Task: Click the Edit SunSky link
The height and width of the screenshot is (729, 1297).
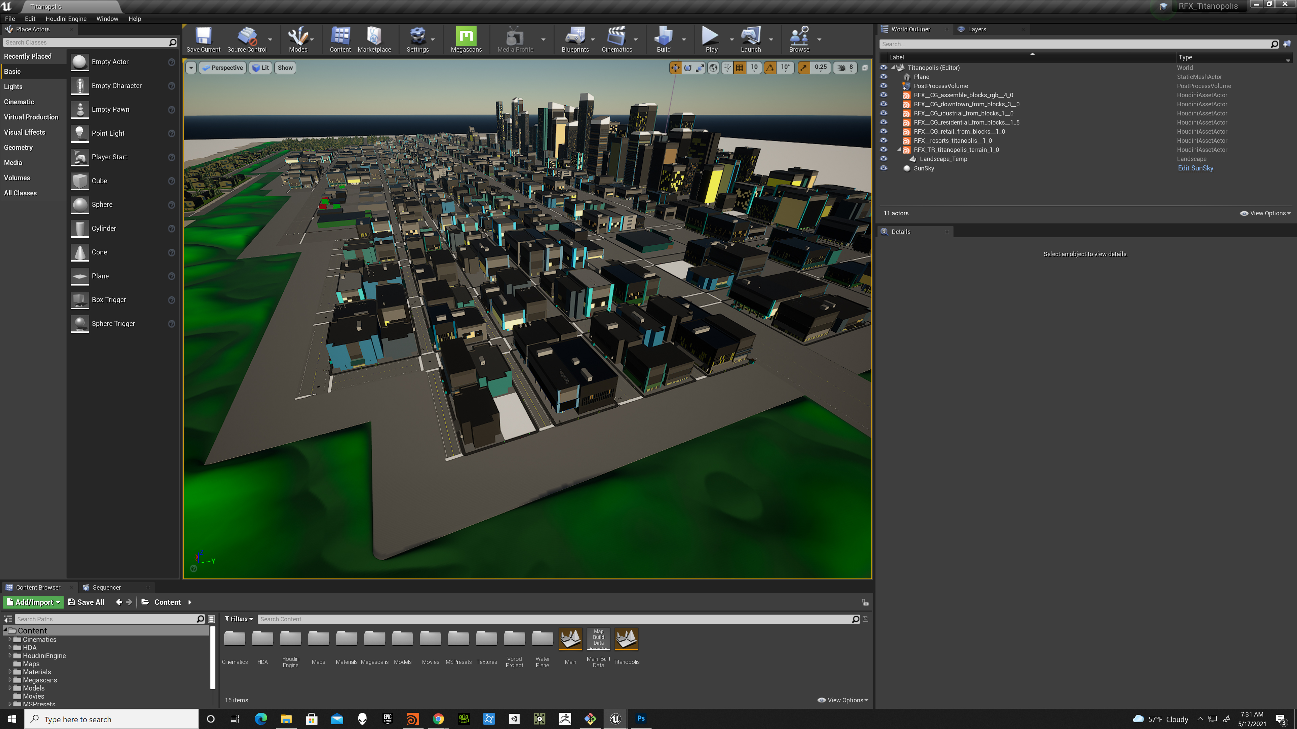Action: 1195,168
